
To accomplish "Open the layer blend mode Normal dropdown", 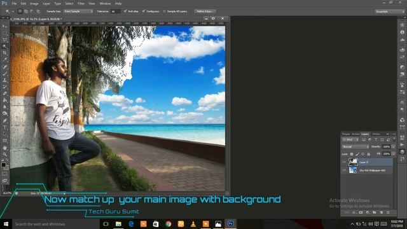I will (x=355, y=147).
